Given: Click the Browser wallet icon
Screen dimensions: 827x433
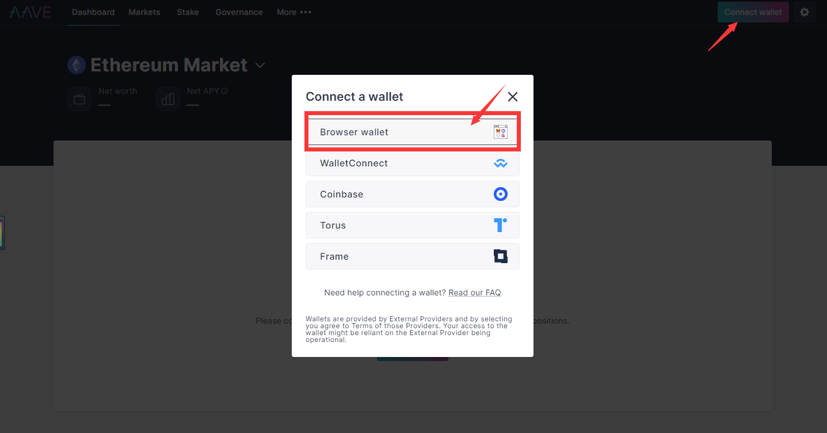Looking at the screenshot, I should click(501, 132).
